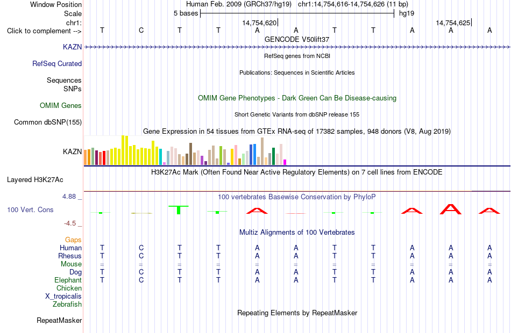Viewport: 511px width, 333px height.
Task: Click the dark green bar in GTEx chart
Action: point(273,156)
